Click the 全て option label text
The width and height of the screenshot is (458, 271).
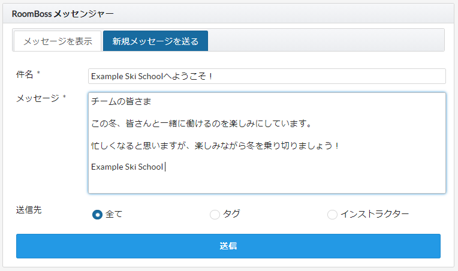tap(114, 215)
